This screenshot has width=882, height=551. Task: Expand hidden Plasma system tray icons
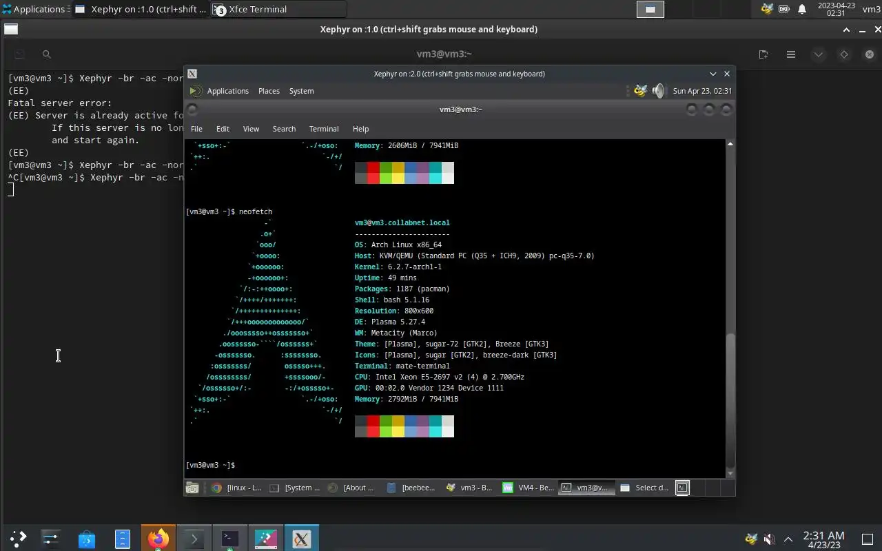(x=788, y=539)
